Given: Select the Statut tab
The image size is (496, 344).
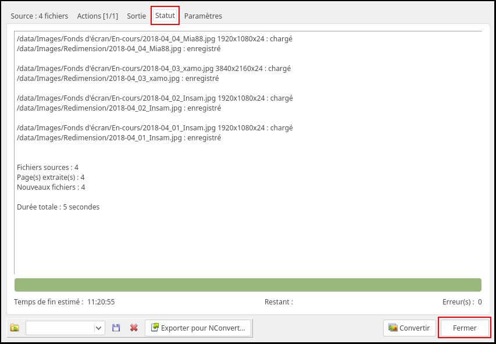Looking at the screenshot, I should [x=165, y=16].
